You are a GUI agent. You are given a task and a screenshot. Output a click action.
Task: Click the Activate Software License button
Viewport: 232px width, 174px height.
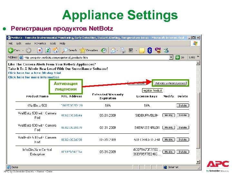pos(170,83)
